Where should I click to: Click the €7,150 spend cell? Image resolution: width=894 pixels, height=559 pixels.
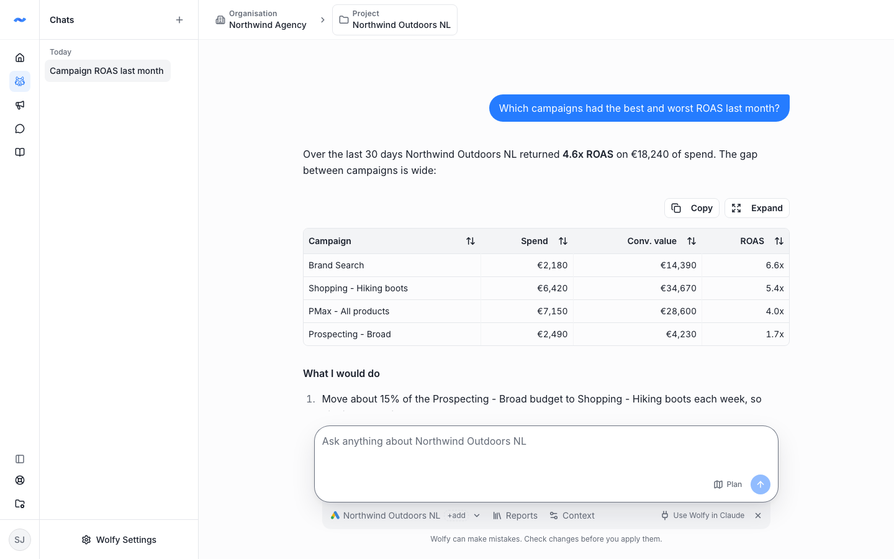(x=527, y=311)
